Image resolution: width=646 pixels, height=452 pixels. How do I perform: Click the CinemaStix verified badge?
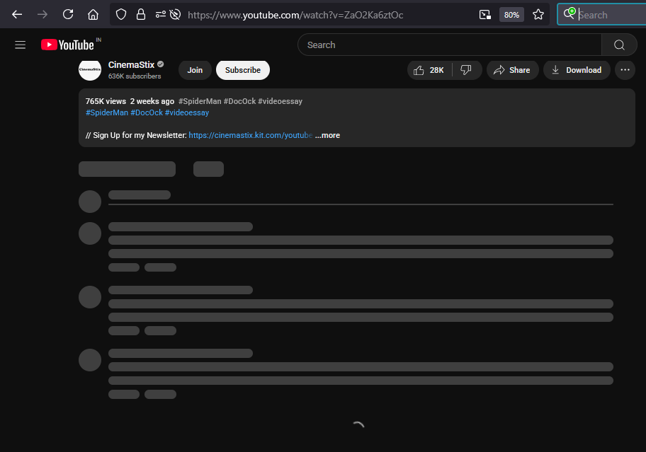pyautogui.click(x=161, y=64)
